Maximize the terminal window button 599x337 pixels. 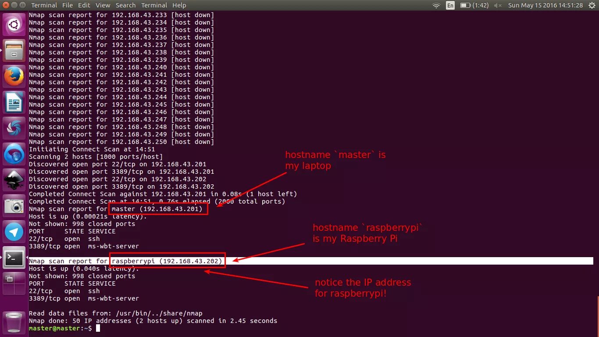tap(22, 5)
